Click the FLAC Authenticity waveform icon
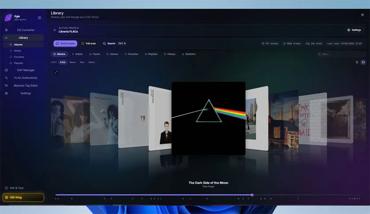This screenshot has width=370, height=214. coord(6,78)
